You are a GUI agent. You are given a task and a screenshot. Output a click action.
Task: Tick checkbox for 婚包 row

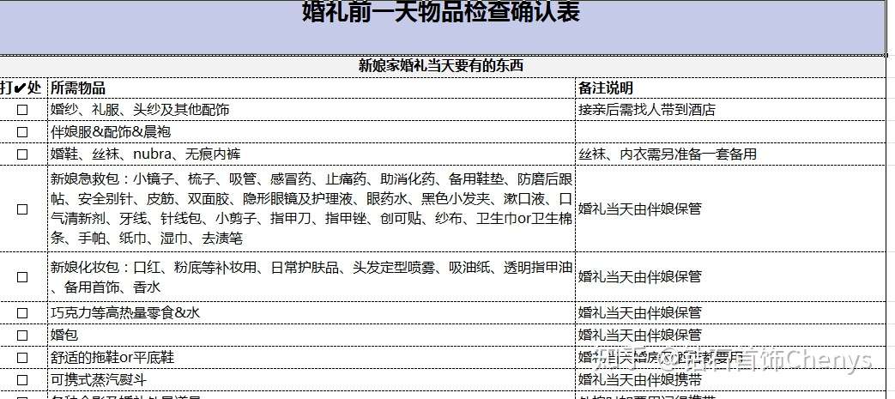click(22, 335)
